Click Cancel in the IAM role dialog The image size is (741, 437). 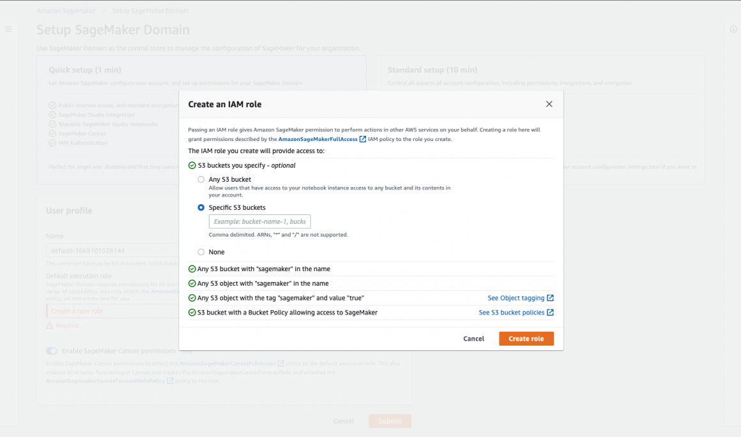[x=473, y=339]
